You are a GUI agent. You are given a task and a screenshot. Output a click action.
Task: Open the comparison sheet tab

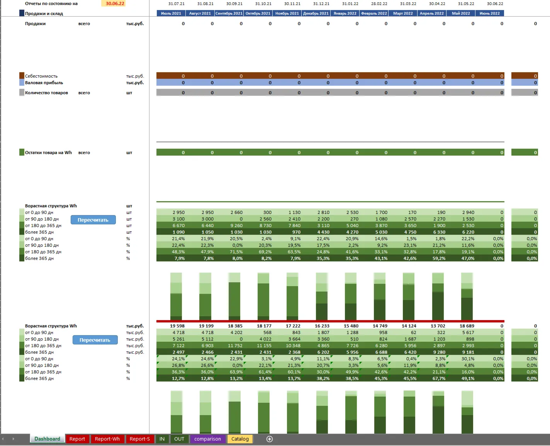tap(208, 439)
